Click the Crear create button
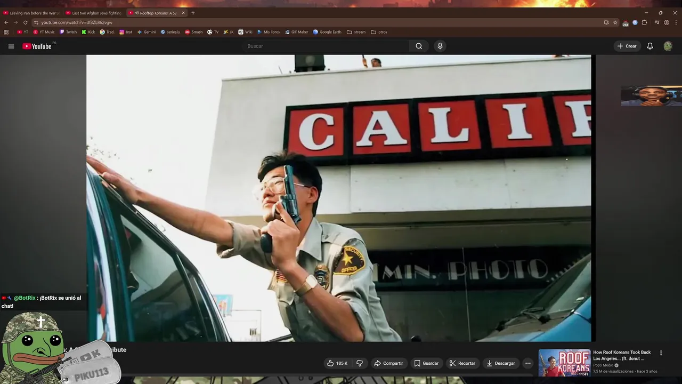This screenshot has height=384, width=682. point(627,46)
